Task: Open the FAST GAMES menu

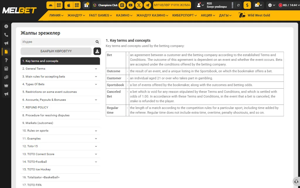Action: (x=100, y=15)
